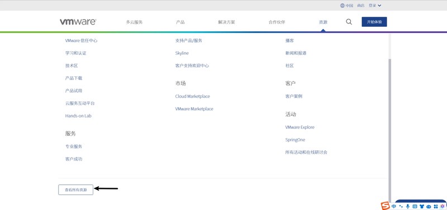Open 社区 link
447x210 pixels.
click(x=289, y=66)
